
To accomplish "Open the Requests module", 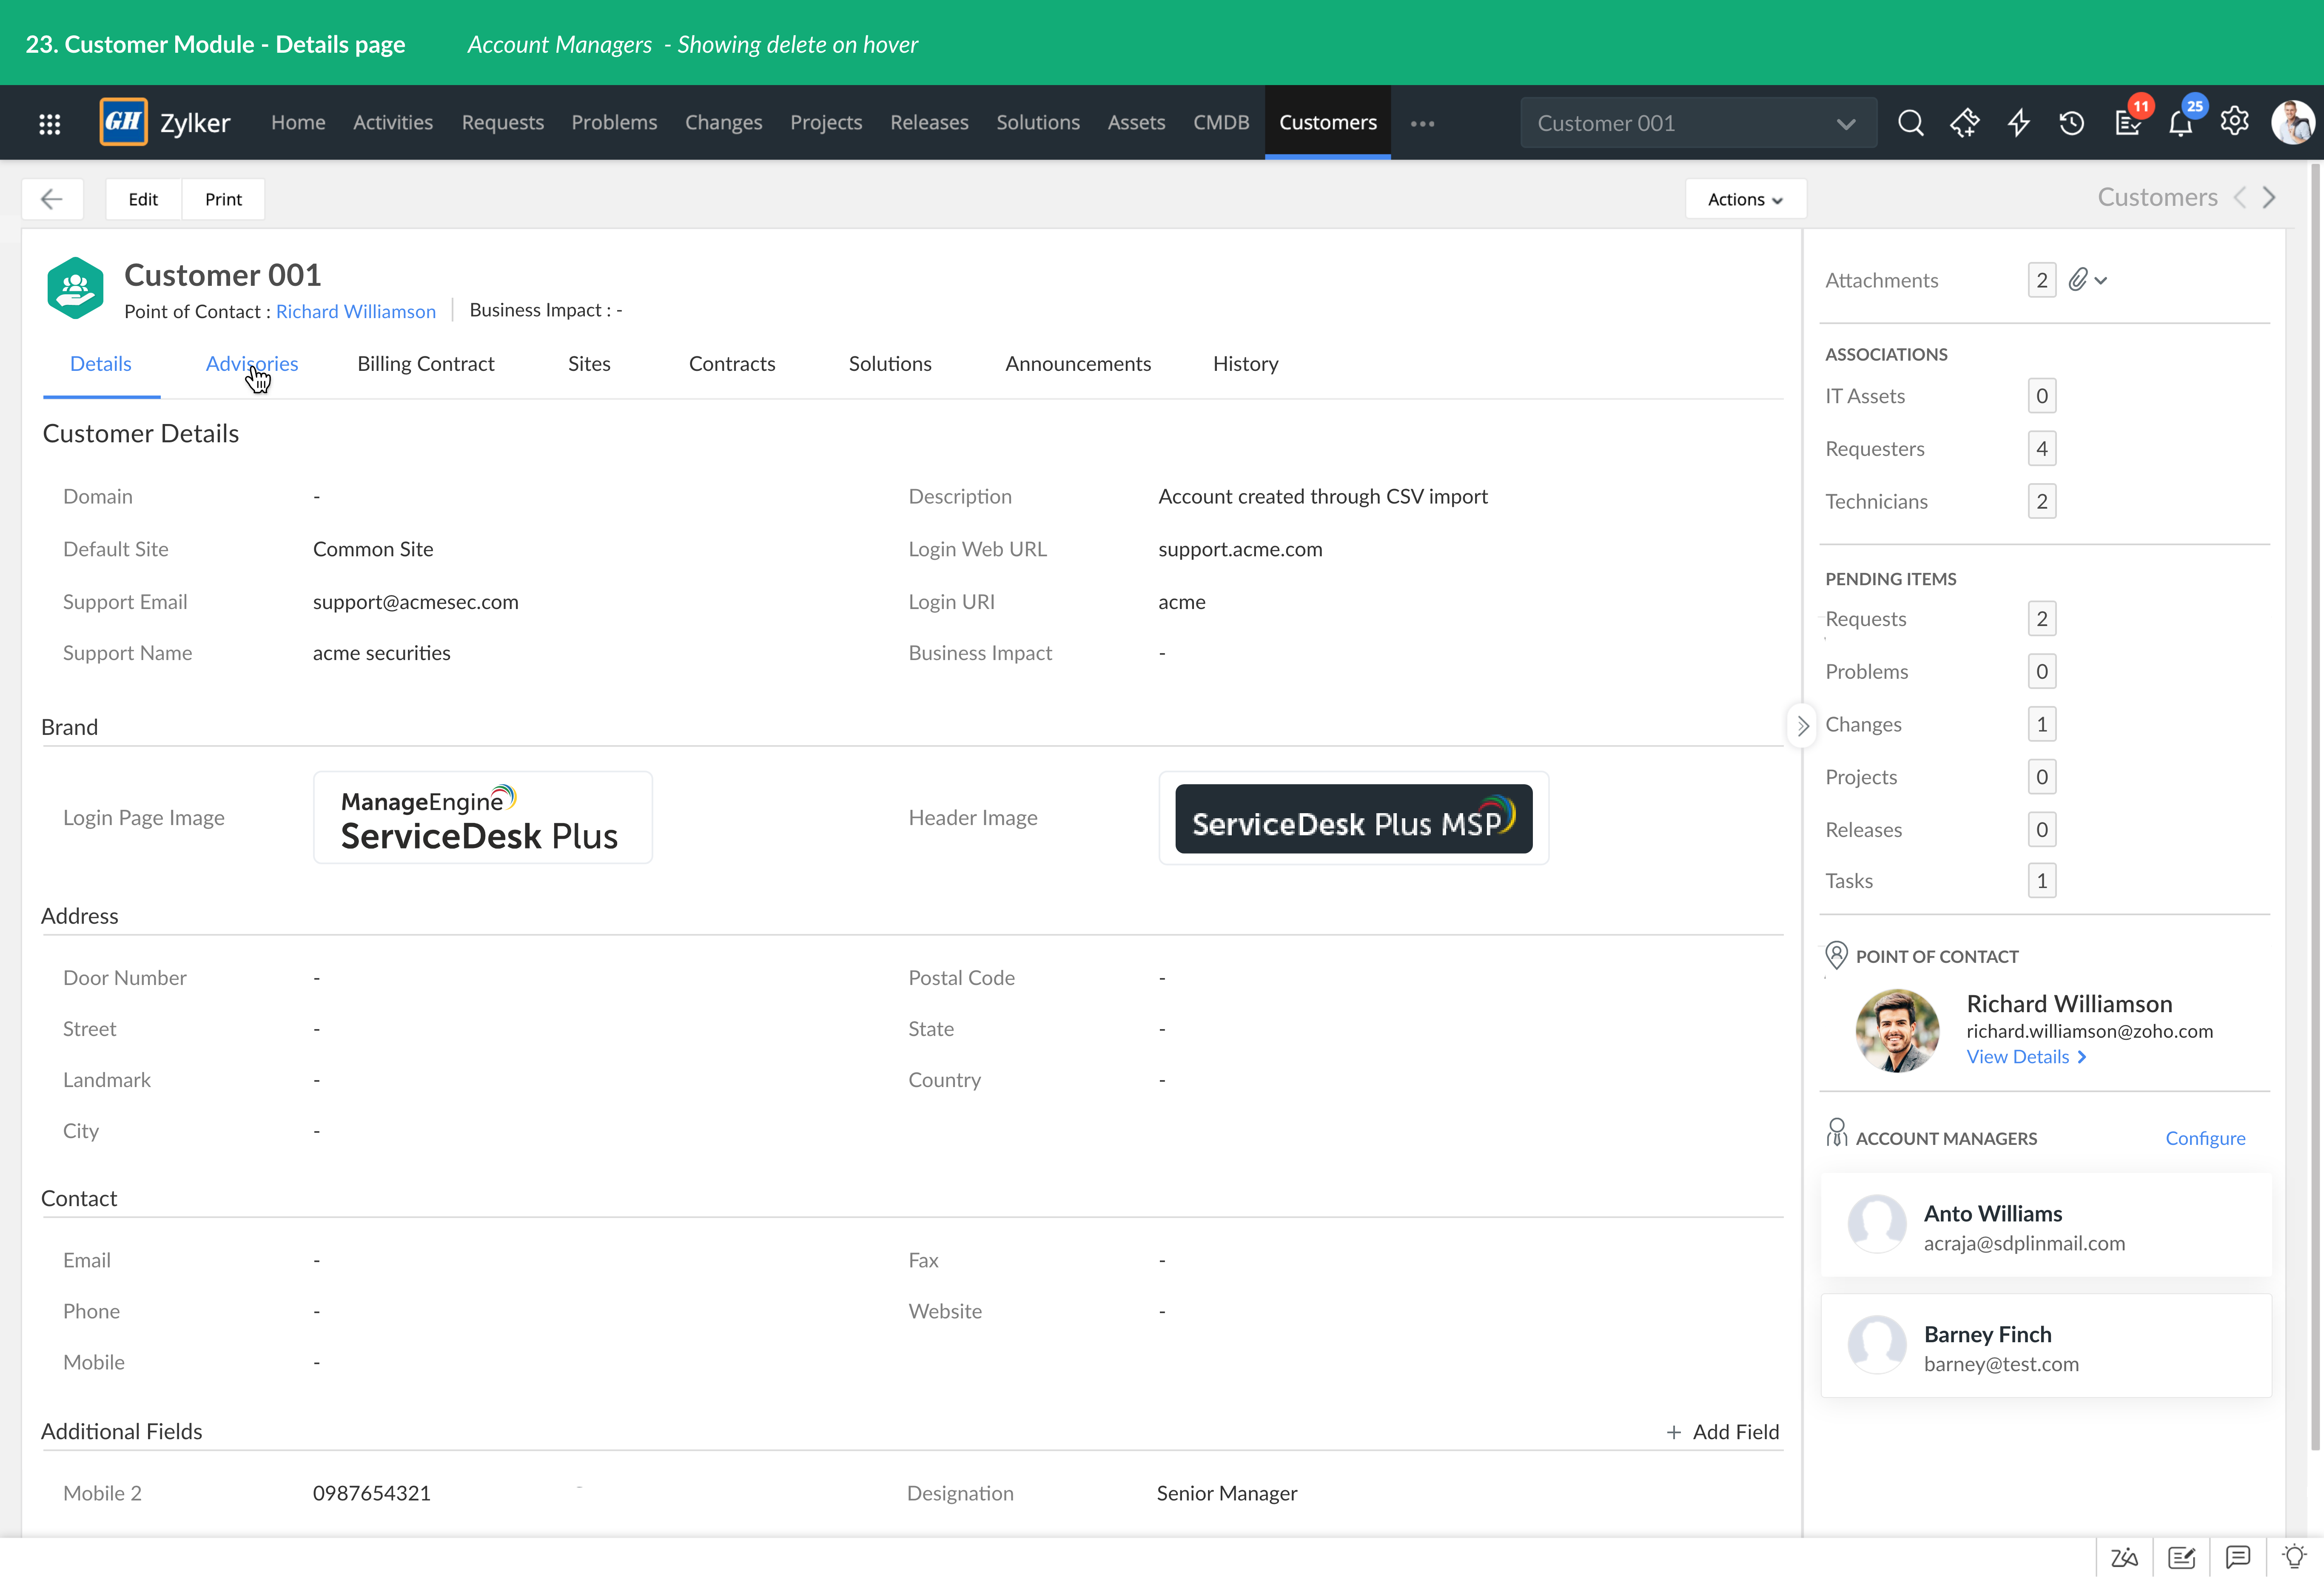I will (x=503, y=123).
